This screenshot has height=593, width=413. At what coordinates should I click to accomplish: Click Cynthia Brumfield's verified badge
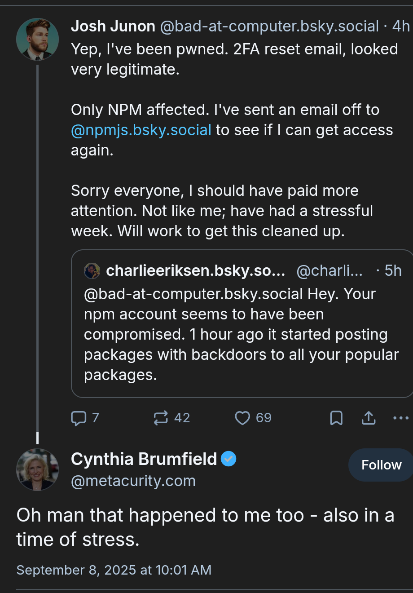tap(229, 459)
